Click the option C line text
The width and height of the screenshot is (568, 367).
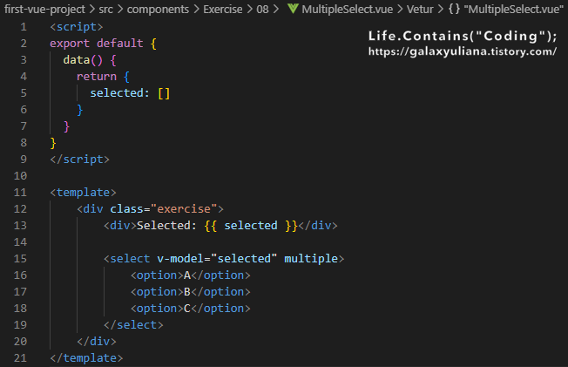(191, 309)
